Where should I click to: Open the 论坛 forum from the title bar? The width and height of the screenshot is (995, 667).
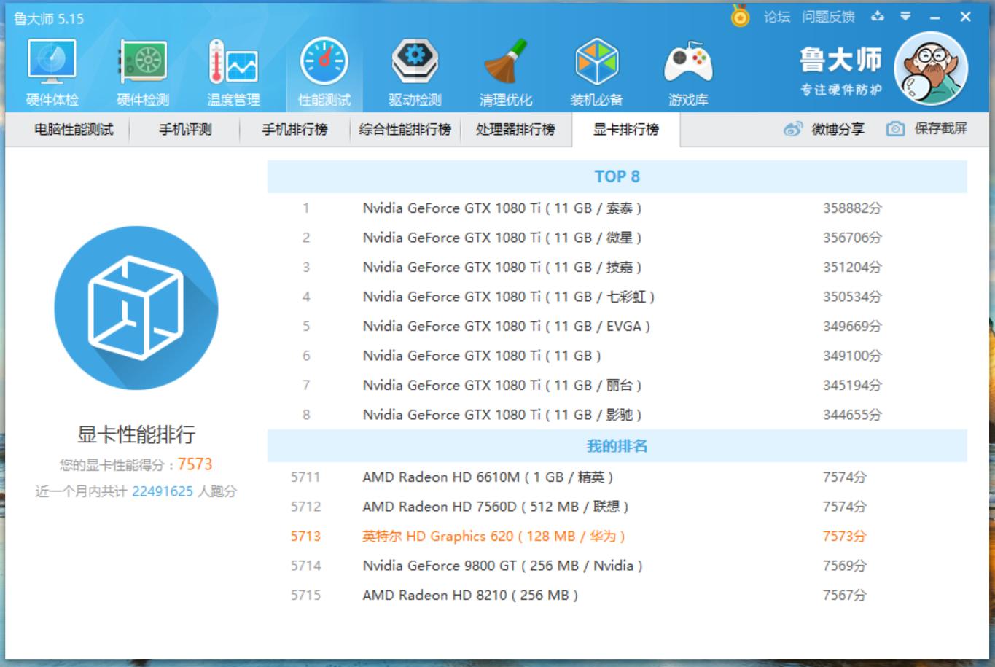[776, 15]
